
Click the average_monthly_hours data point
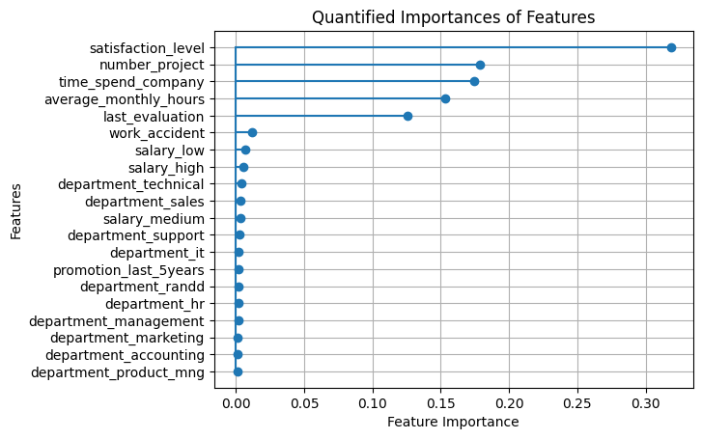(445, 98)
